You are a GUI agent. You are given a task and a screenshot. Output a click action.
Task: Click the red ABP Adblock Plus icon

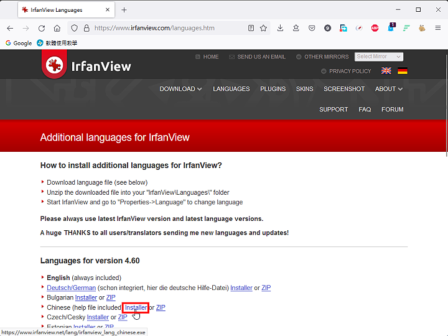[x=375, y=28]
